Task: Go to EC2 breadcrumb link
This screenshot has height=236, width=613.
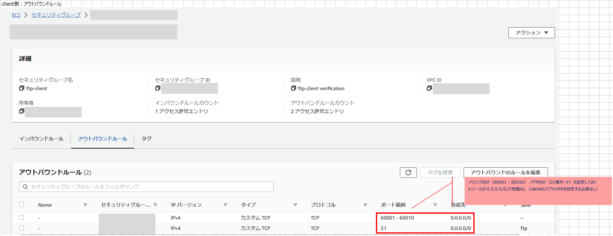Action: (x=16, y=15)
